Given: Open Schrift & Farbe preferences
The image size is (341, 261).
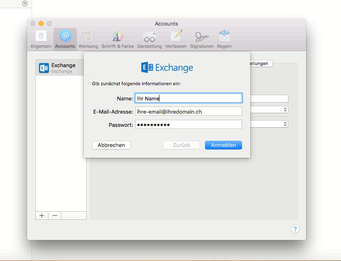Looking at the screenshot, I should tap(118, 39).
